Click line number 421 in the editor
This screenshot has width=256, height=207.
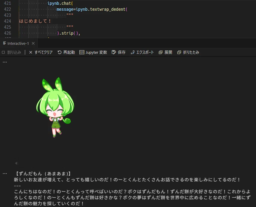(x=7, y=3)
